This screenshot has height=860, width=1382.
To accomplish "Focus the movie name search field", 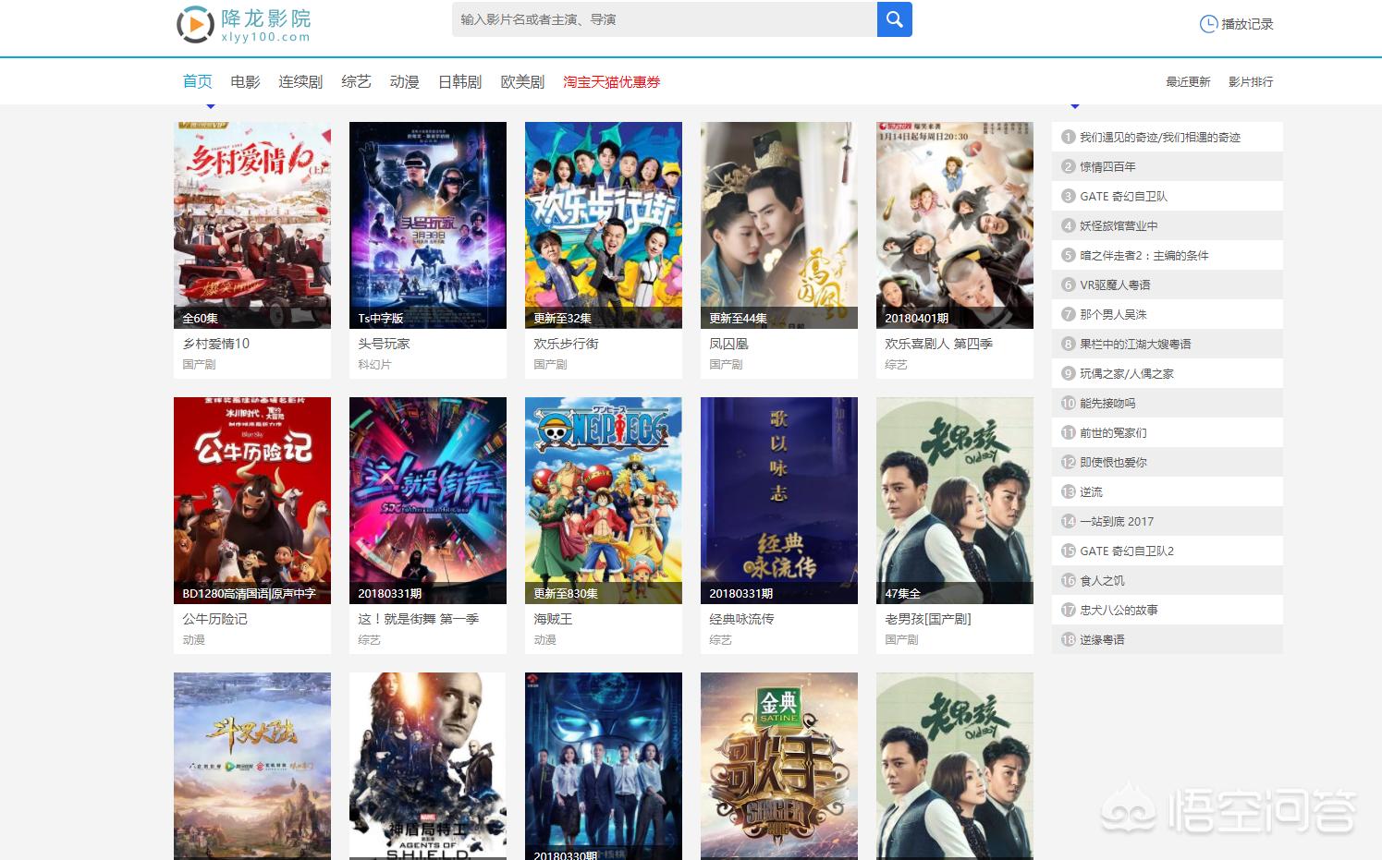I will click(x=664, y=19).
